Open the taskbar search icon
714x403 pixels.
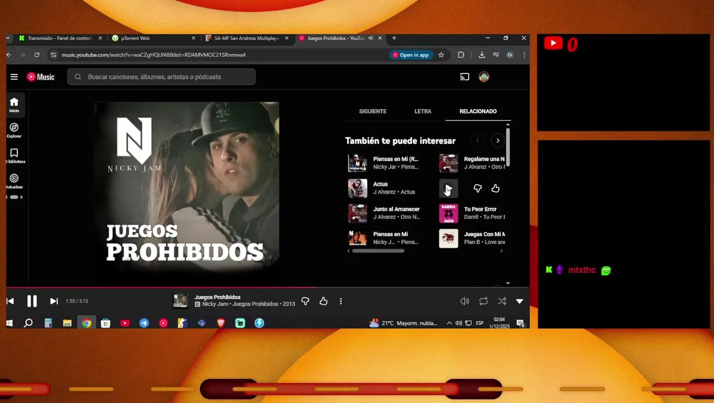coord(28,323)
